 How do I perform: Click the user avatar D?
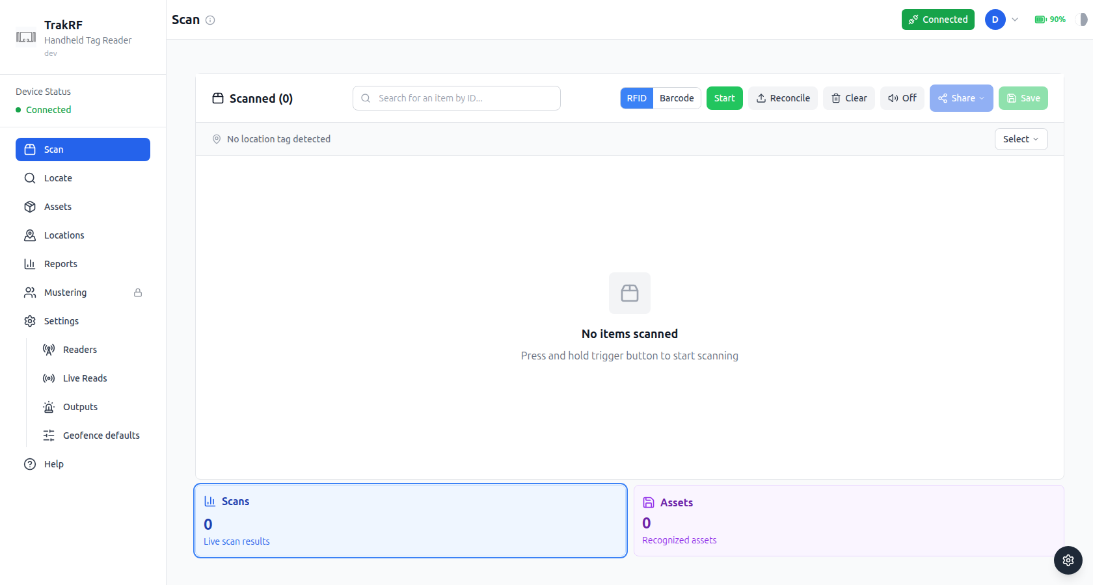995,19
